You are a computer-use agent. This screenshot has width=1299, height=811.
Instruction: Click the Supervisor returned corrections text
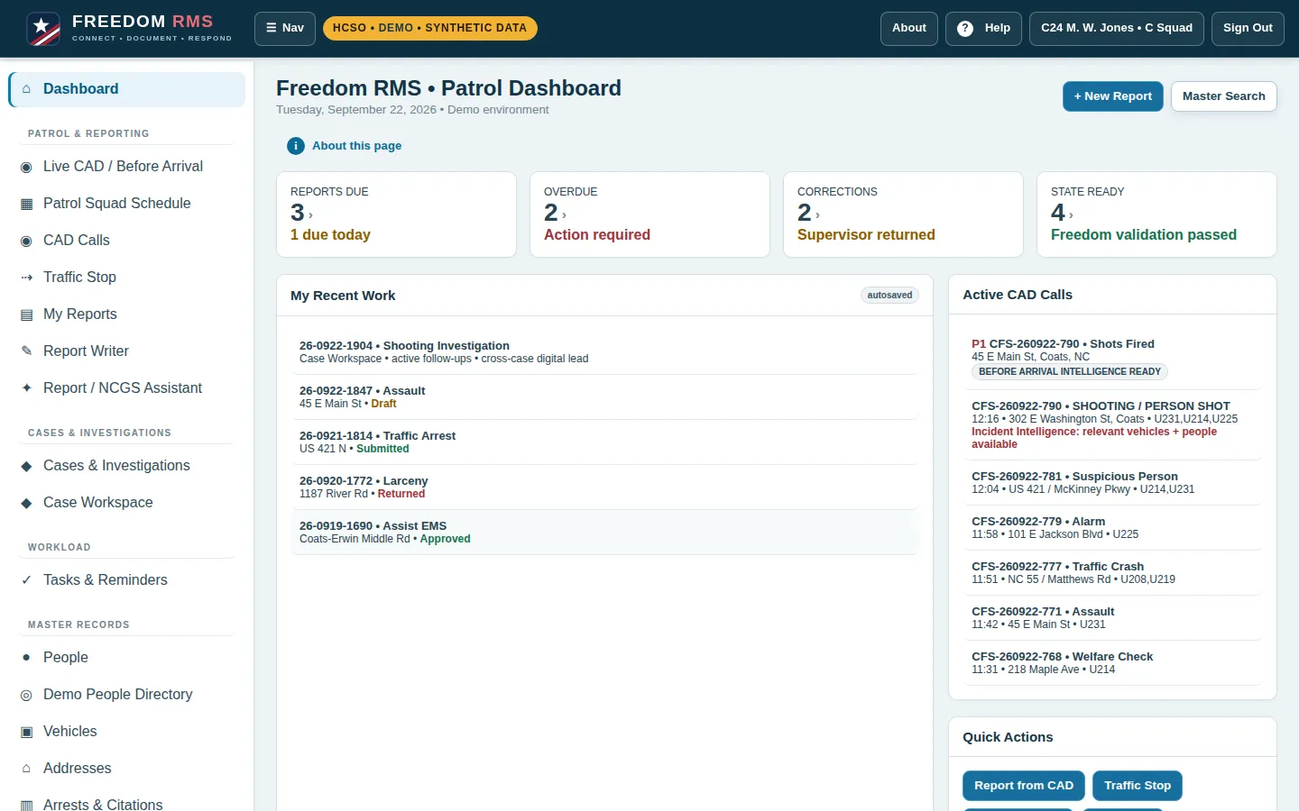coord(866,235)
